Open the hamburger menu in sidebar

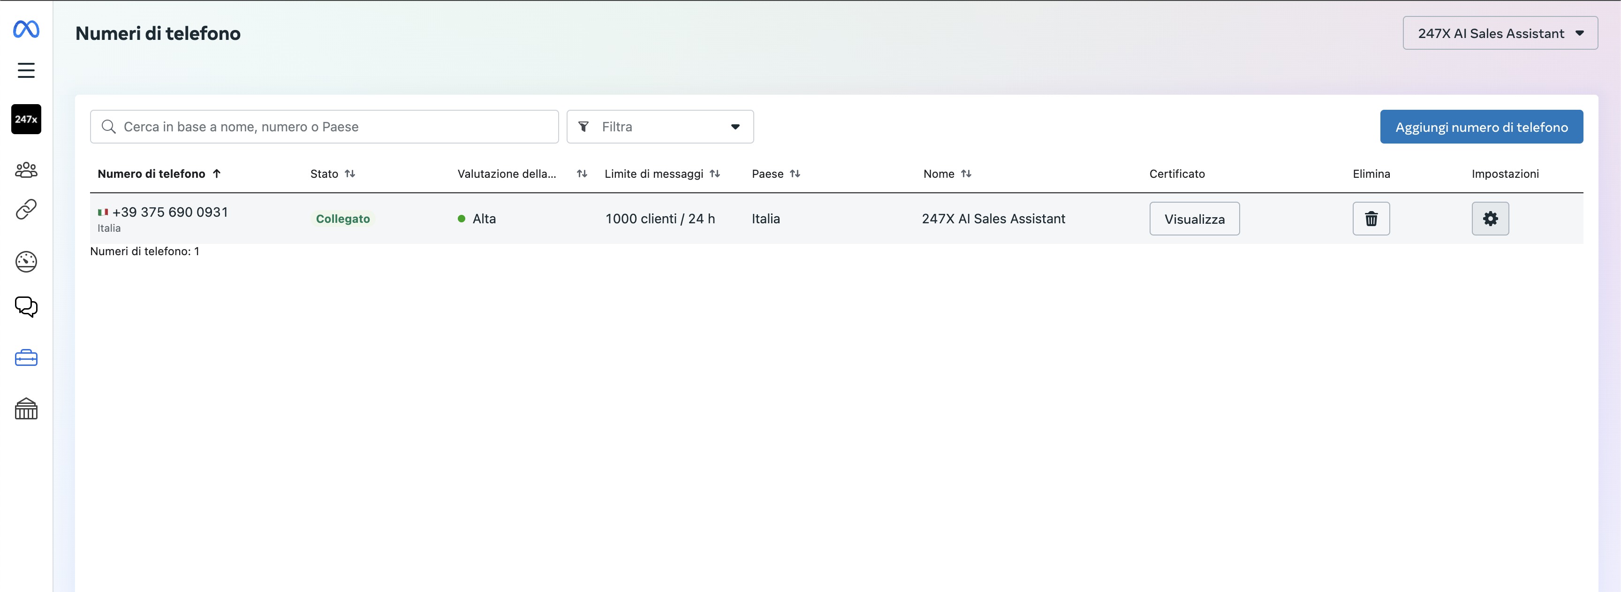point(26,70)
